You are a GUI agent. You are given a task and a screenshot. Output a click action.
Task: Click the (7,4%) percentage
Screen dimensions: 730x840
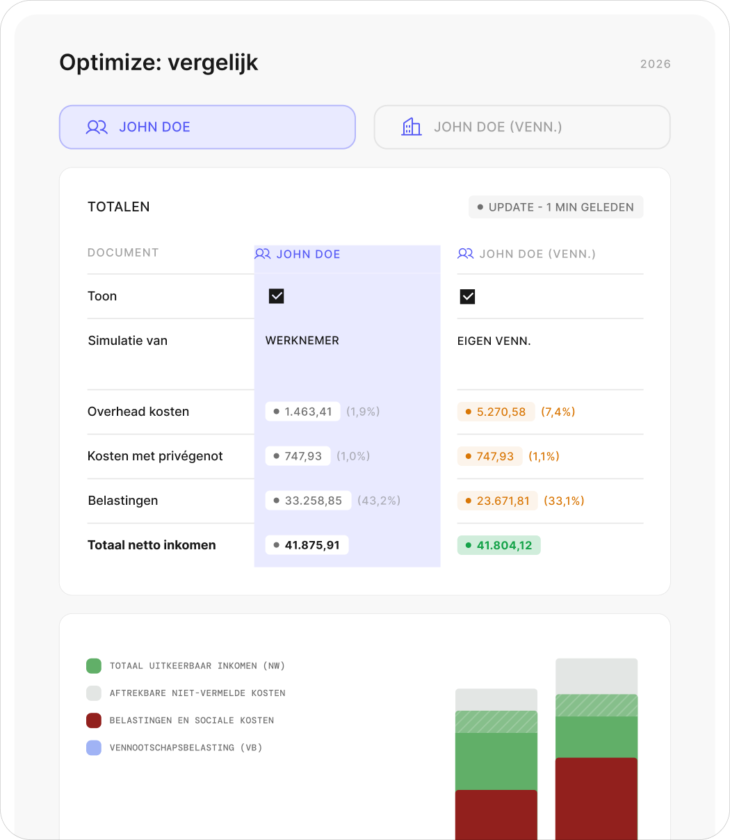coord(558,412)
